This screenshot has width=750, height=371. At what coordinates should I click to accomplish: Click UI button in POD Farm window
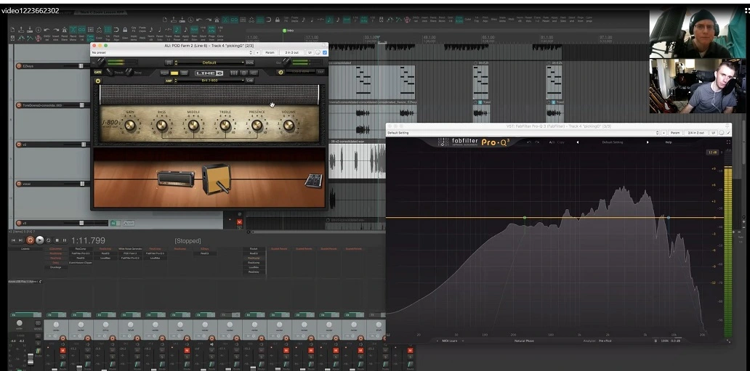point(310,52)
